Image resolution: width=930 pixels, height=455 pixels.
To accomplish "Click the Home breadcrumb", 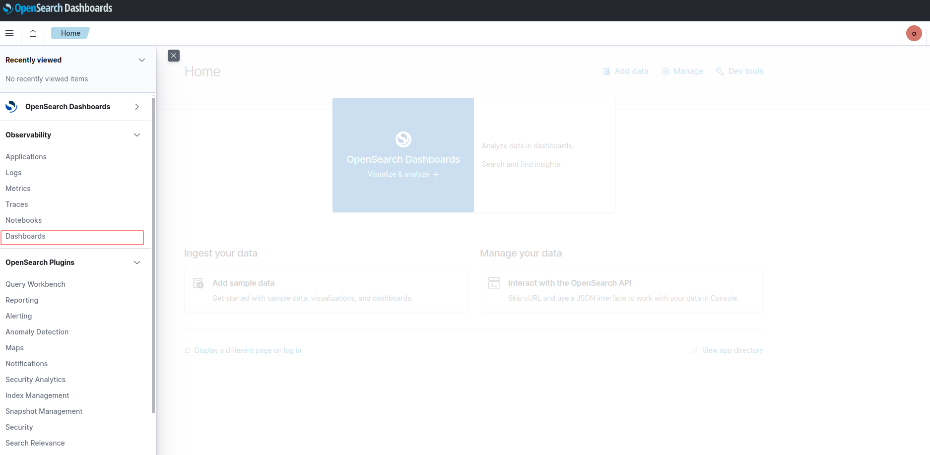I will [70, 33].
